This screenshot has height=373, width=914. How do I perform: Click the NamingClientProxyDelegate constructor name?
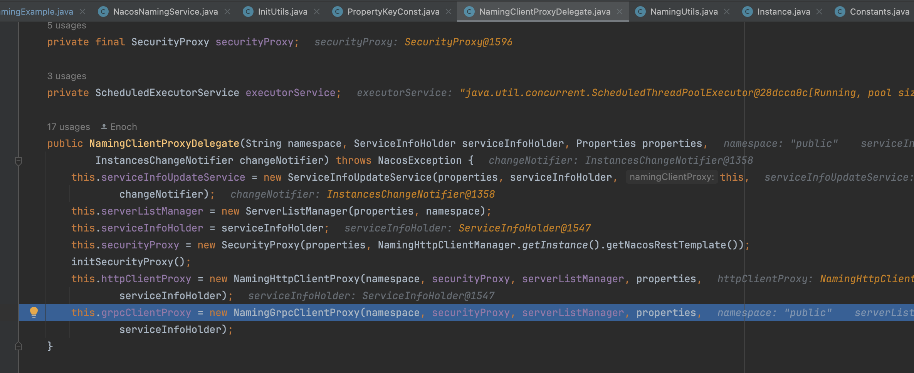tap(165, 143)
